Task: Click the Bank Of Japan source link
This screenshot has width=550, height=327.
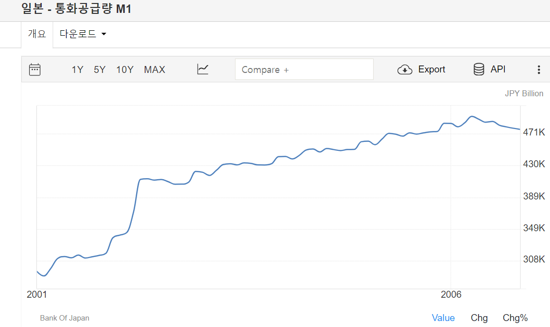Action: pos(65,318)
